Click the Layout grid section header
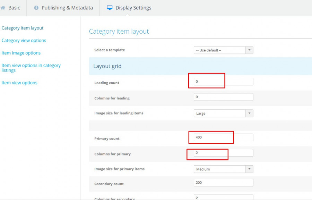This screenshot has height=200, width=312. 200,66
